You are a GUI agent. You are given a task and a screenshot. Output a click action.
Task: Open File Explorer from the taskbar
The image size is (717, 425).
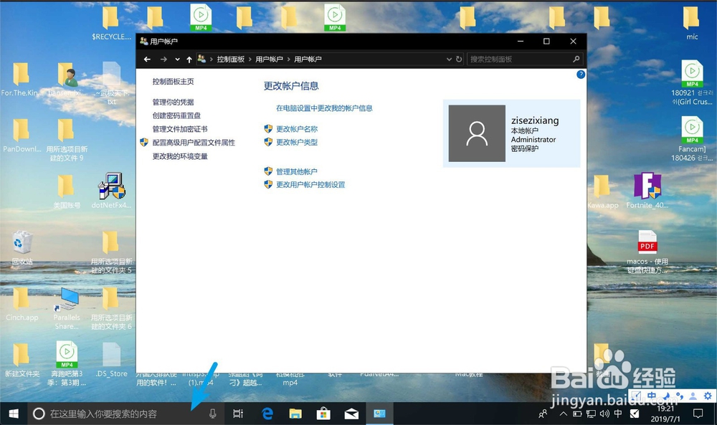click(295, 414)
